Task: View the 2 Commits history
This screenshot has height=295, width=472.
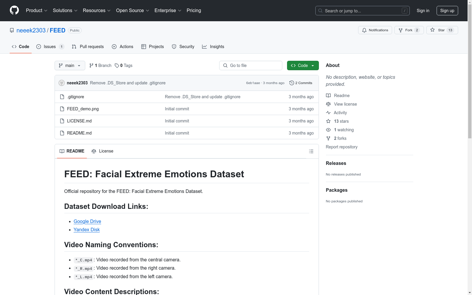Action: (301, 83)
